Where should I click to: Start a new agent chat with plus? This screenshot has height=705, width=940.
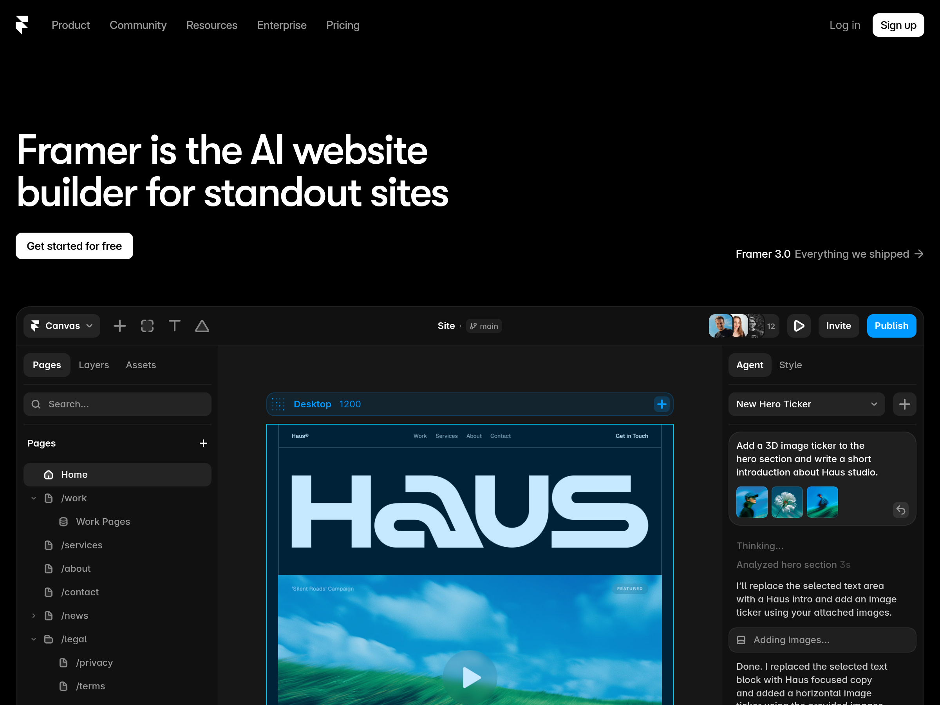904,404
